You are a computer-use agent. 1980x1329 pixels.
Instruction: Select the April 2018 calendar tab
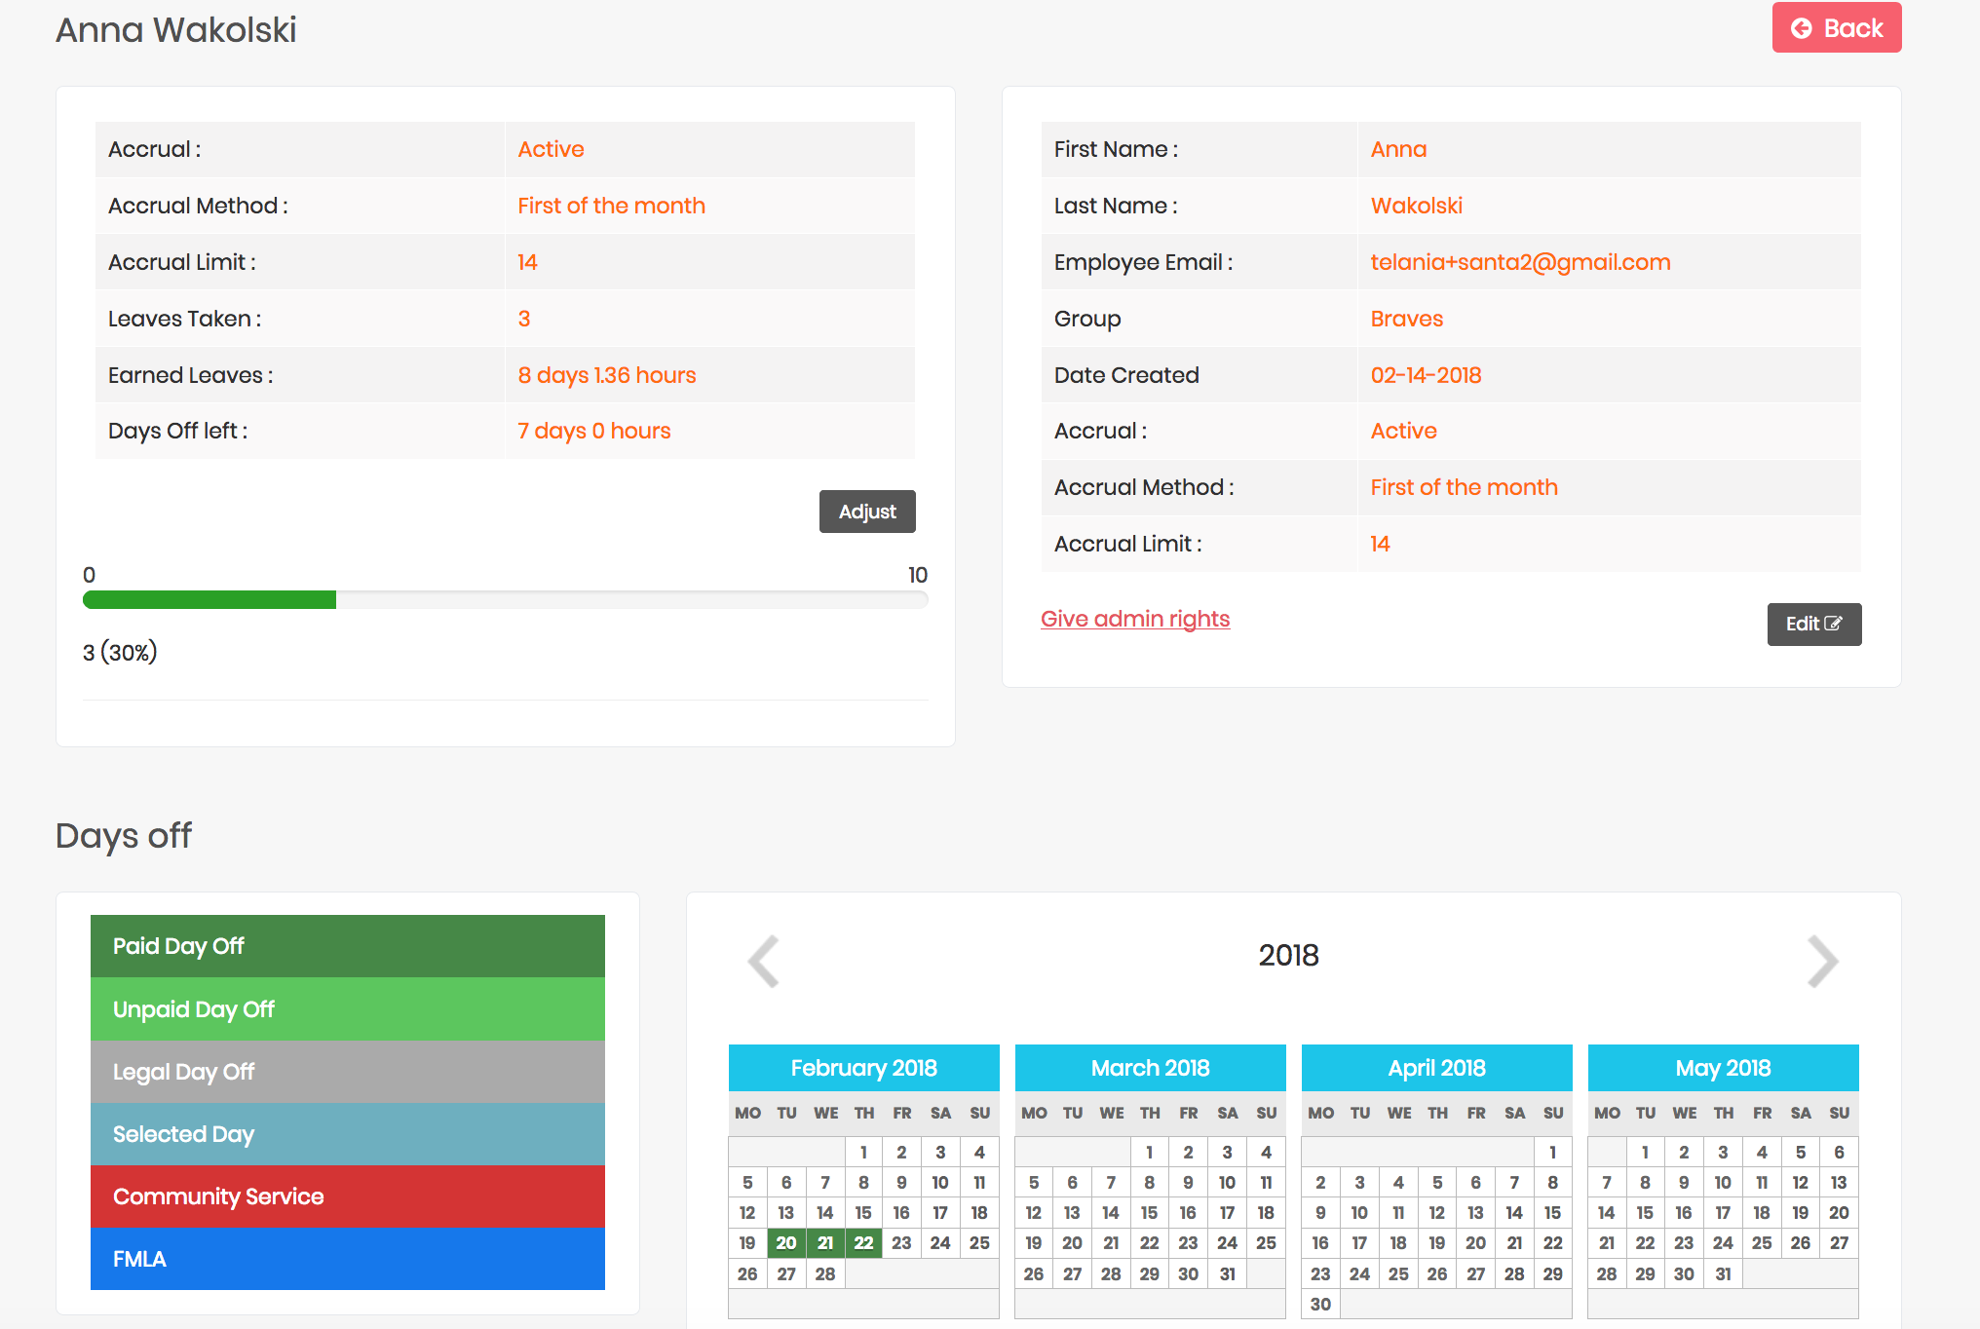(x=1436, y=1068)
